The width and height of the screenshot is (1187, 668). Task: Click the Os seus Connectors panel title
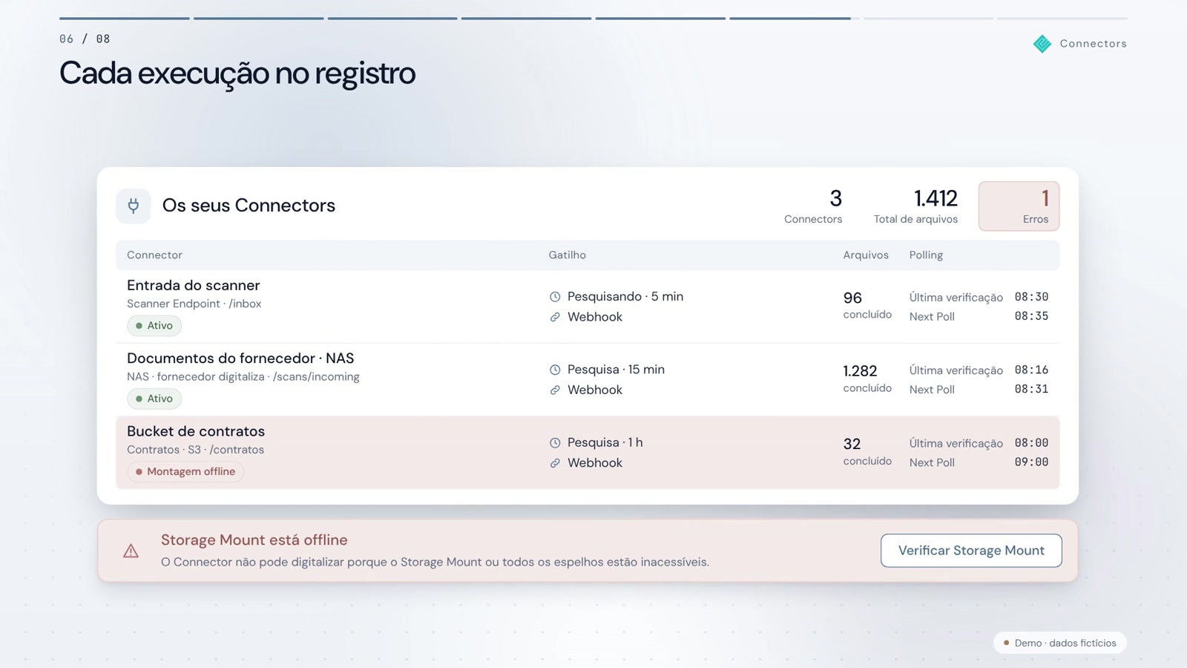tap(249, 206)
